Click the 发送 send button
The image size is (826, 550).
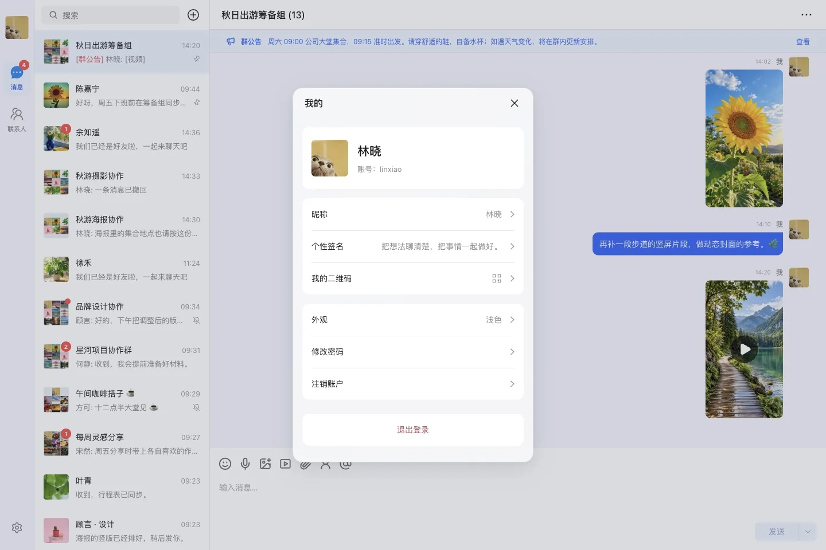point(777,532)
